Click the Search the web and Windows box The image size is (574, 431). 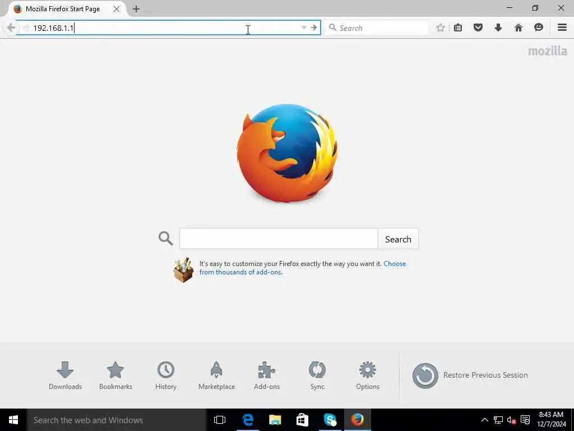tap(117, 420)
